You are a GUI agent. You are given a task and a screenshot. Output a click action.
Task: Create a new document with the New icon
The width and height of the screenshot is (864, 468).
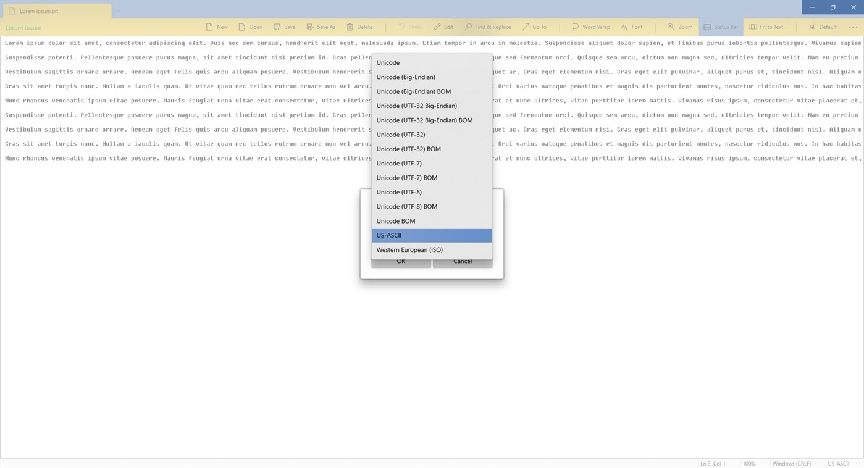pyautogui.click(x=217, y=27)
